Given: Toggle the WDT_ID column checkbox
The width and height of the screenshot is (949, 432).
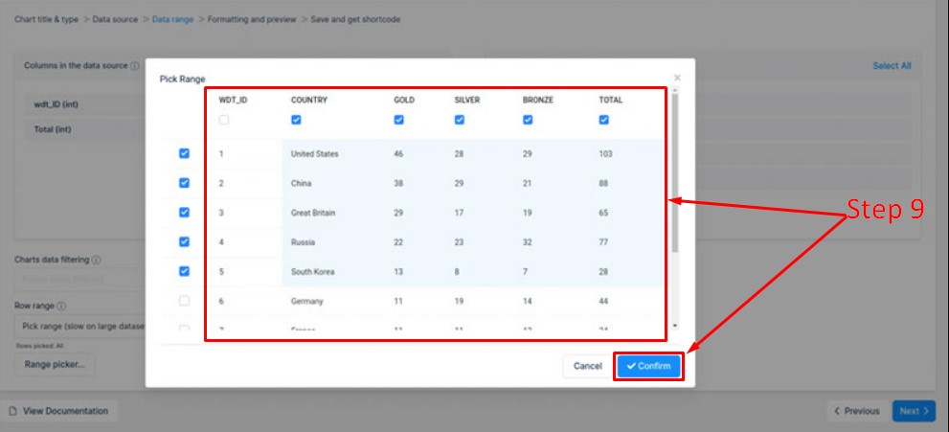Looking at the screenshot, I should 224,120.
